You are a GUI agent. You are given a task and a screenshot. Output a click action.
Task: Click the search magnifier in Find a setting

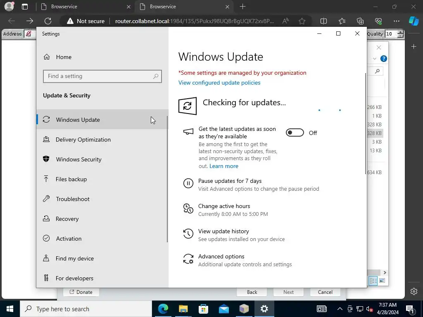coord(156,76)
